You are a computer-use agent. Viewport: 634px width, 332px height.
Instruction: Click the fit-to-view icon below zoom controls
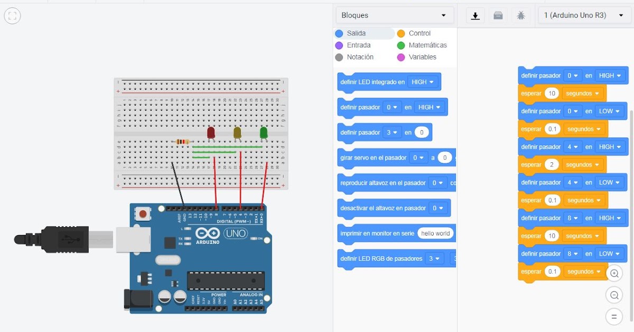614,316
